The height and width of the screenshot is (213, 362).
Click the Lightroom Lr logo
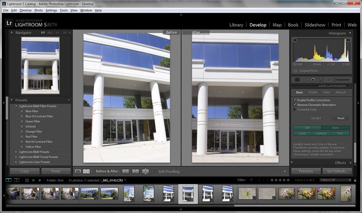pos(9,23)
